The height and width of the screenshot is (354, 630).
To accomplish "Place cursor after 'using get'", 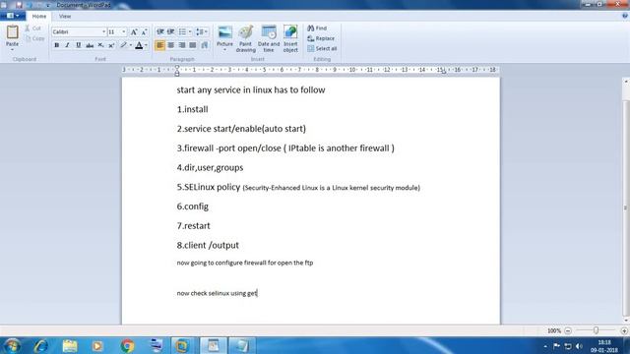I will point(257,293).
